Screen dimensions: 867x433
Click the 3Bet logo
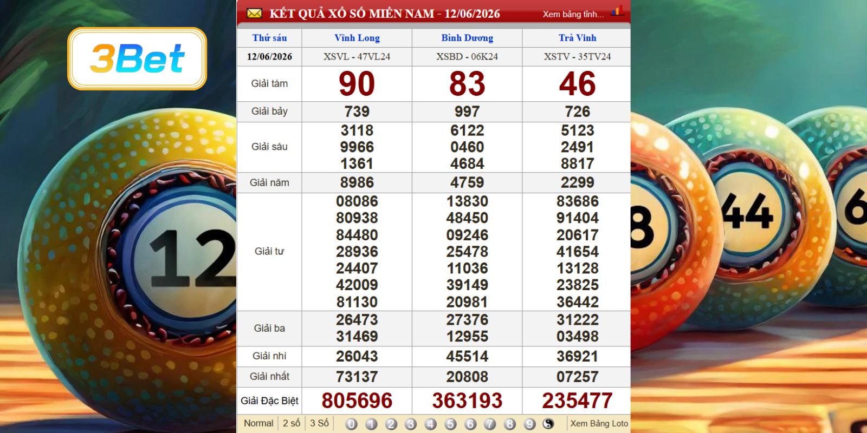point(137,58)
